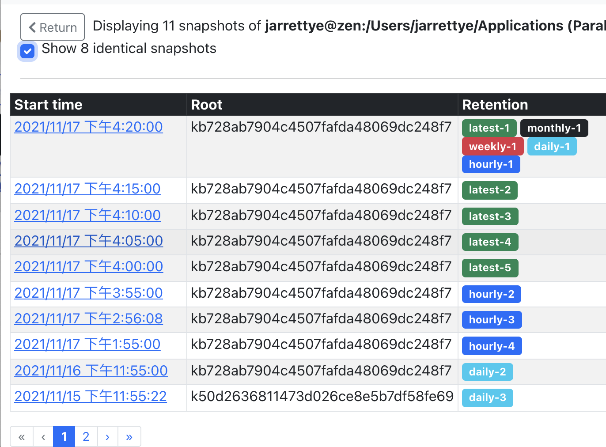Click the daily-1 retention badge

tap(552, 147)
